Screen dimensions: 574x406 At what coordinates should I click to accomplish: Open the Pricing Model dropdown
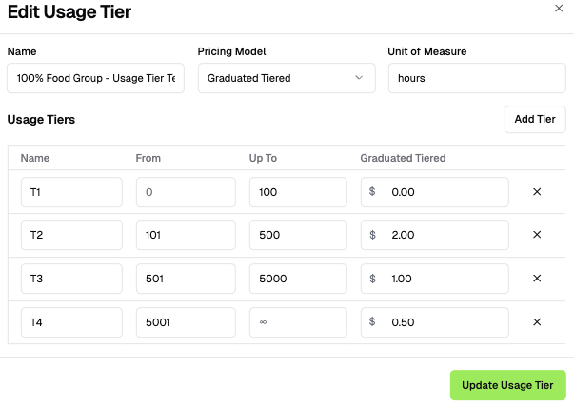point(286,78)
